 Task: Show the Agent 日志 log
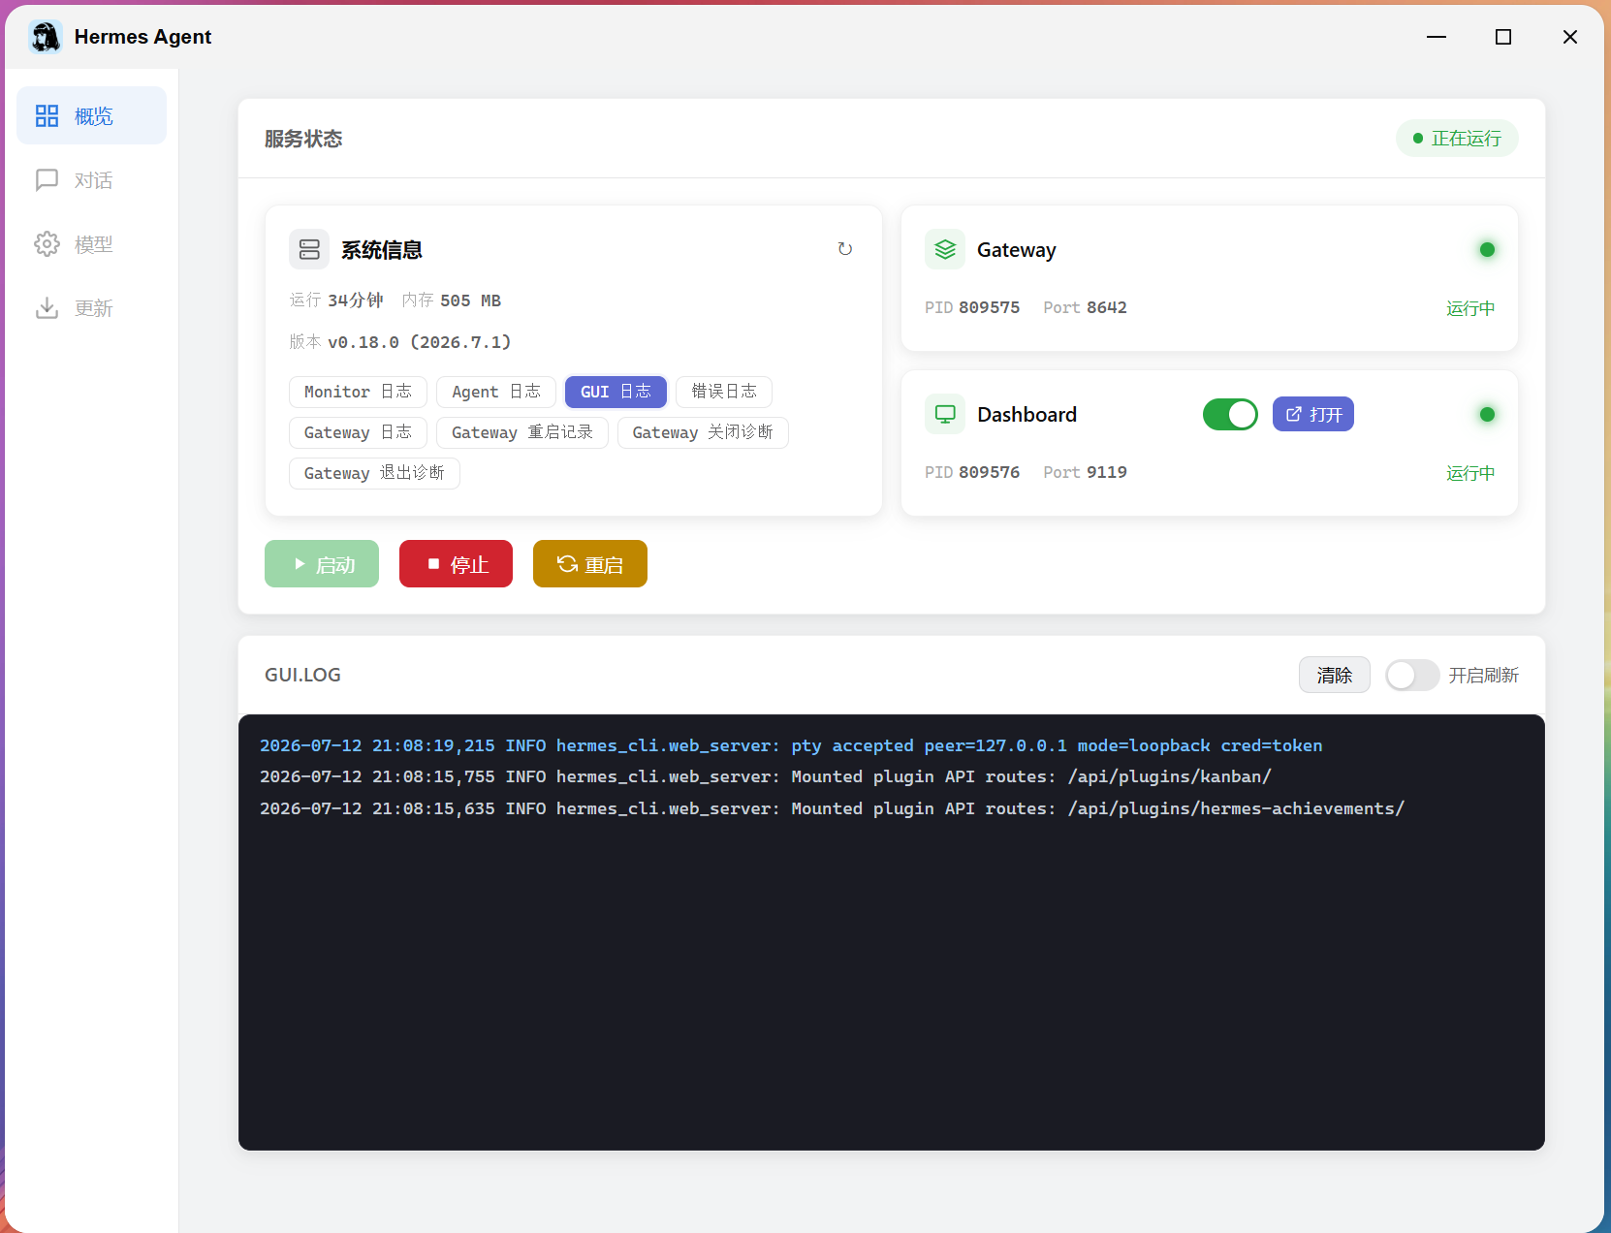coord(496,392)
